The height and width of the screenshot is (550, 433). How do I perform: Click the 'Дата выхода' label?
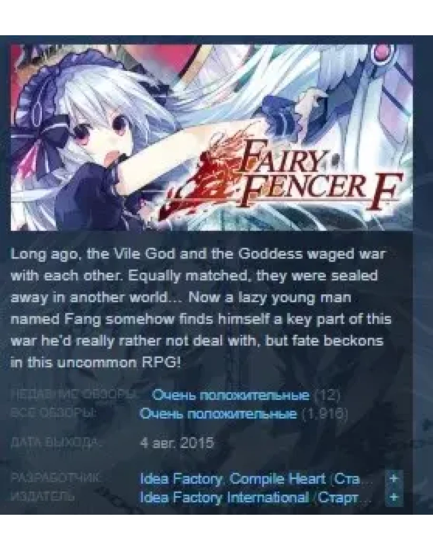(x=57, y=442)
